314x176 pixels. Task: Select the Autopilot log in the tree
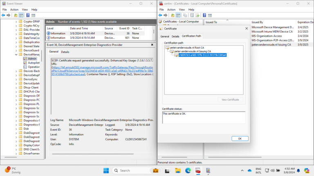[x=33, y=63]
